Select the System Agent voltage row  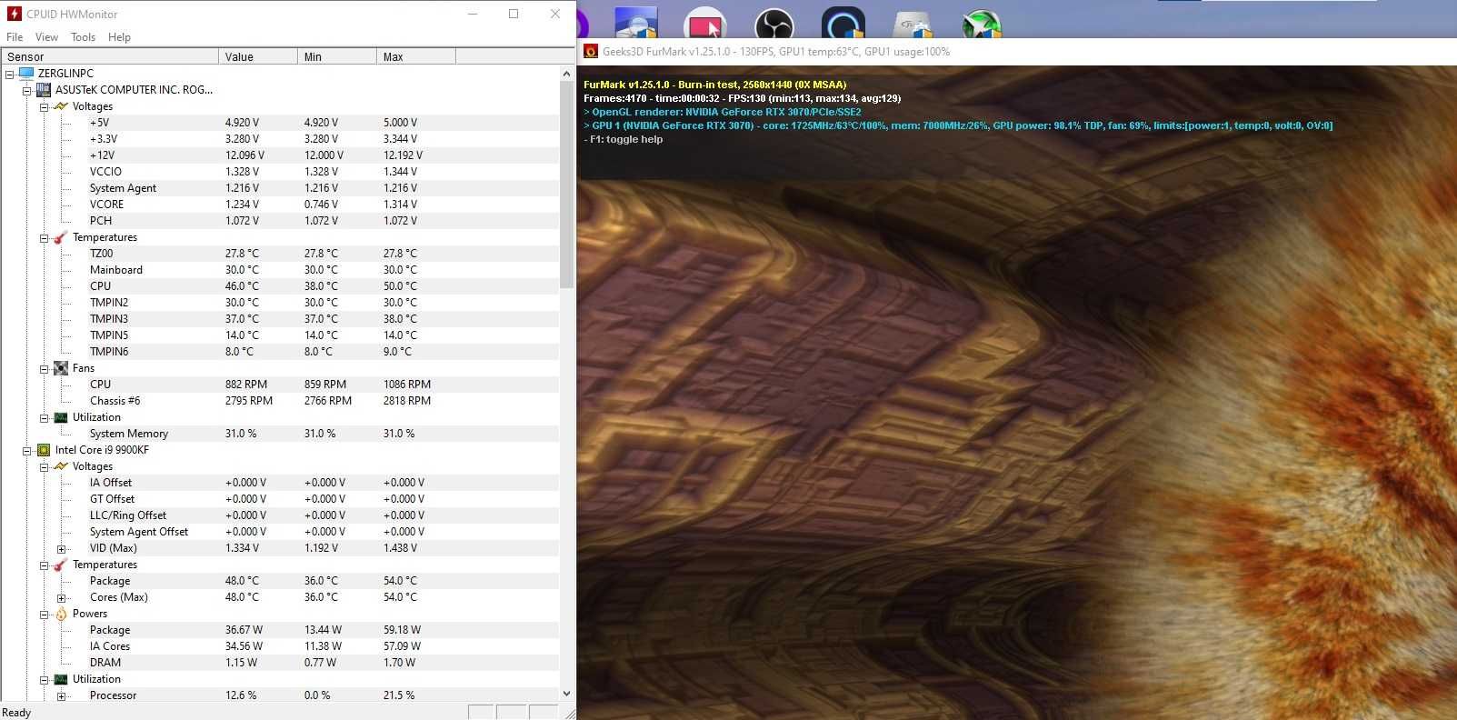280,188
